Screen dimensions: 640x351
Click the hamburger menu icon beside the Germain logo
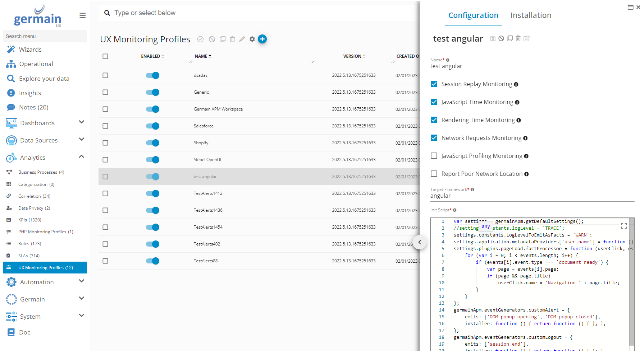pyautogui.click(x=82, y=15)
